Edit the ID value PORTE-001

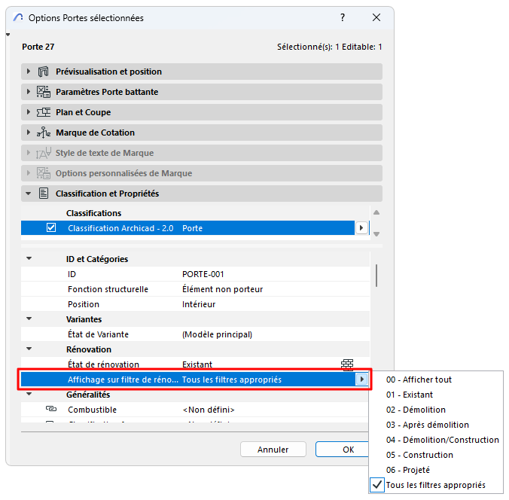[203, 274]
